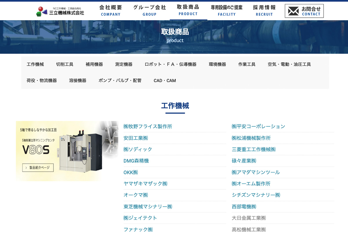Viewport: 348px width, 232px height.
Task: Click 高松機械工業㈱ text entry
Action: pyautogui.click(x=249, y=229)
